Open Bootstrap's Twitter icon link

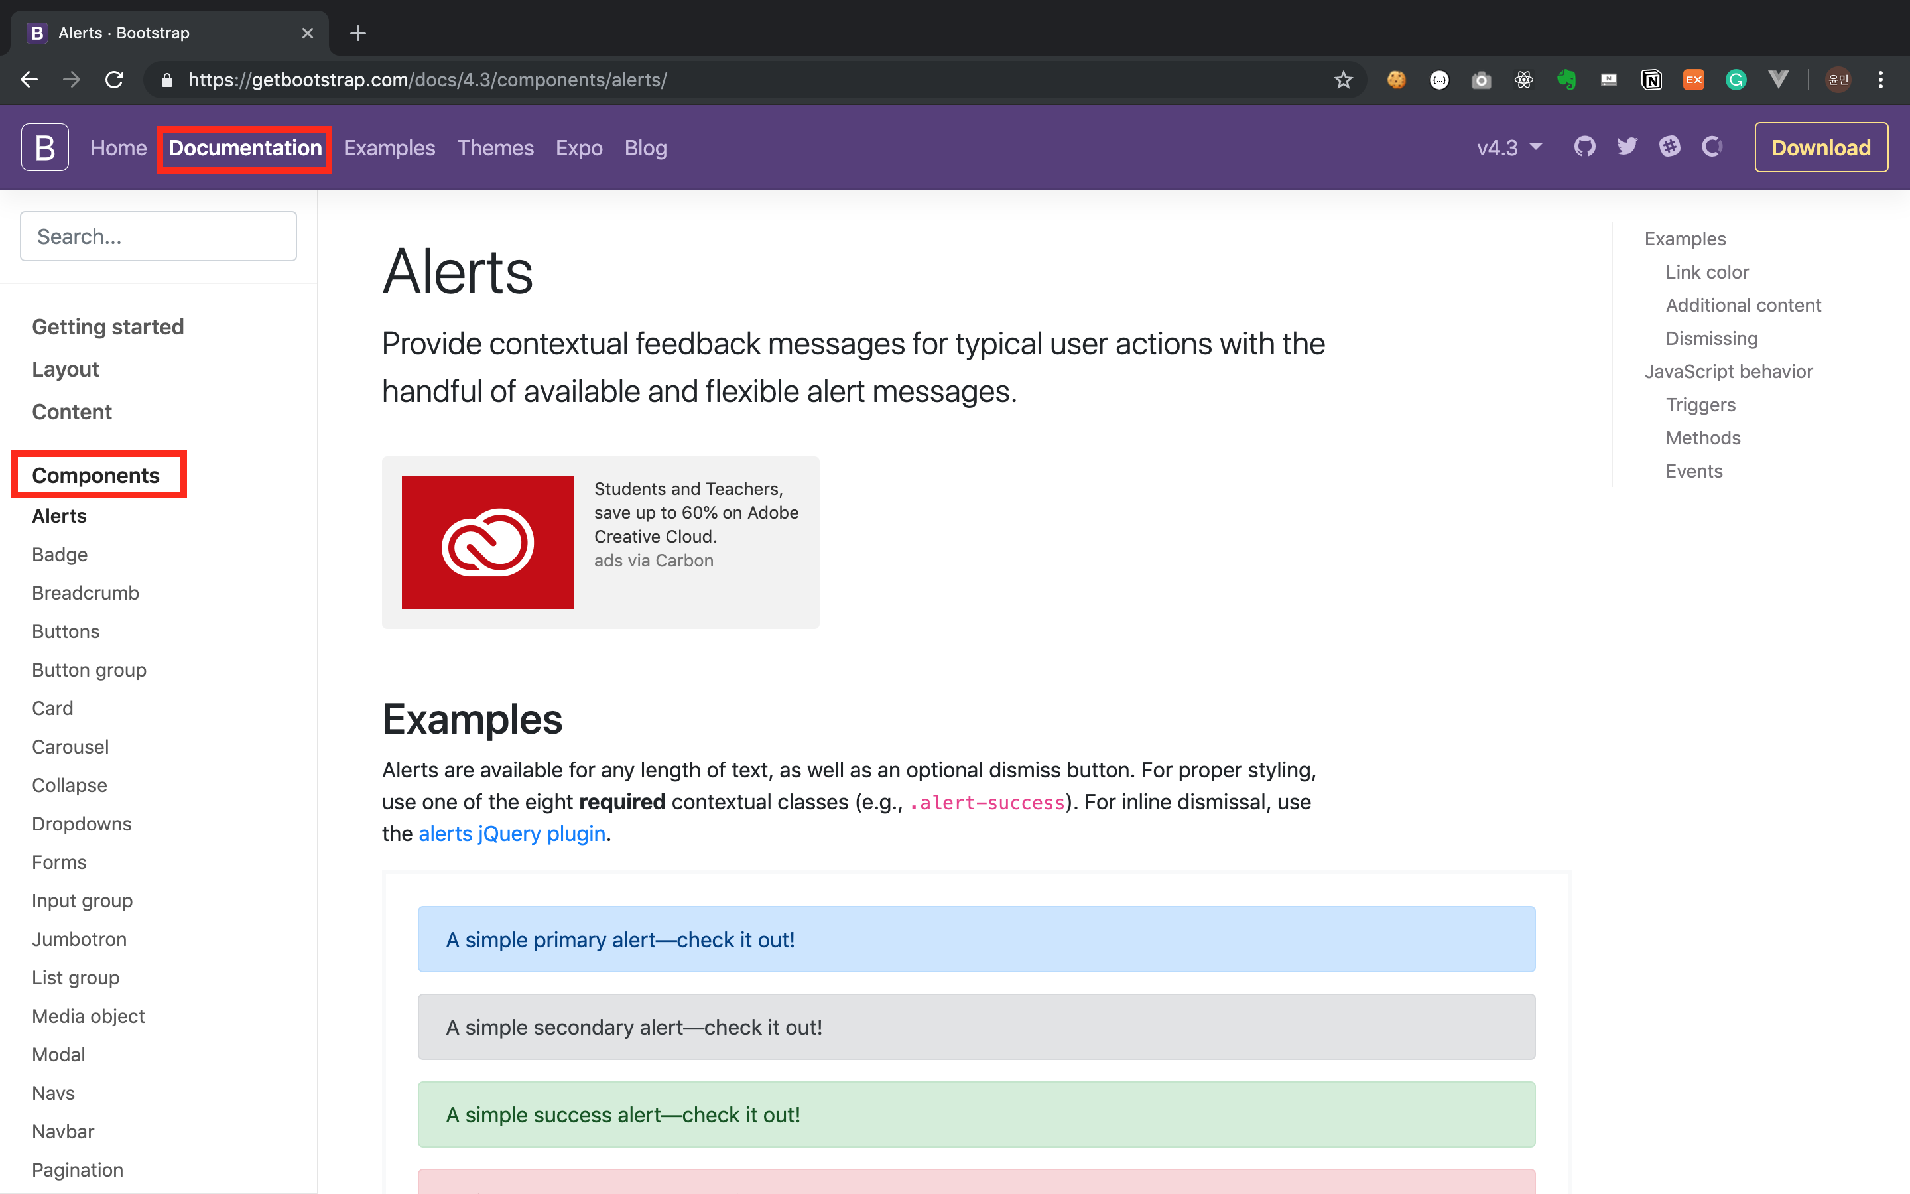point(1627,147)
